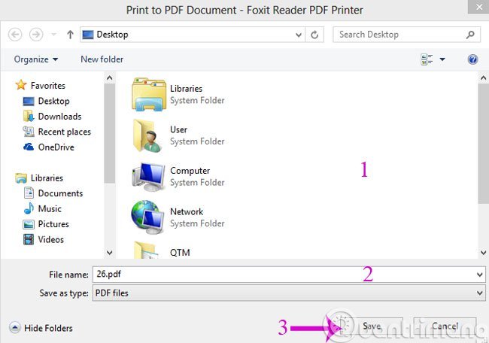Select the Computer system folder icon

click(x=149, y=177)
